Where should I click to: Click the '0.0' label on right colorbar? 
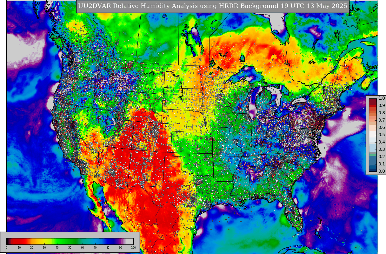pyautogui.click(x=382, y=171)
